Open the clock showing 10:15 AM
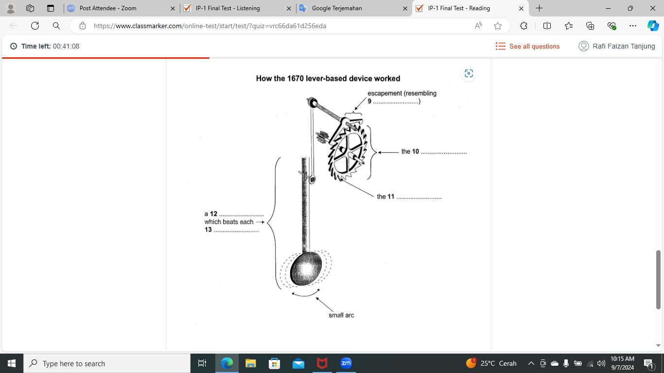Viewport: 664px width, 373px height. (x=622, y=363)
